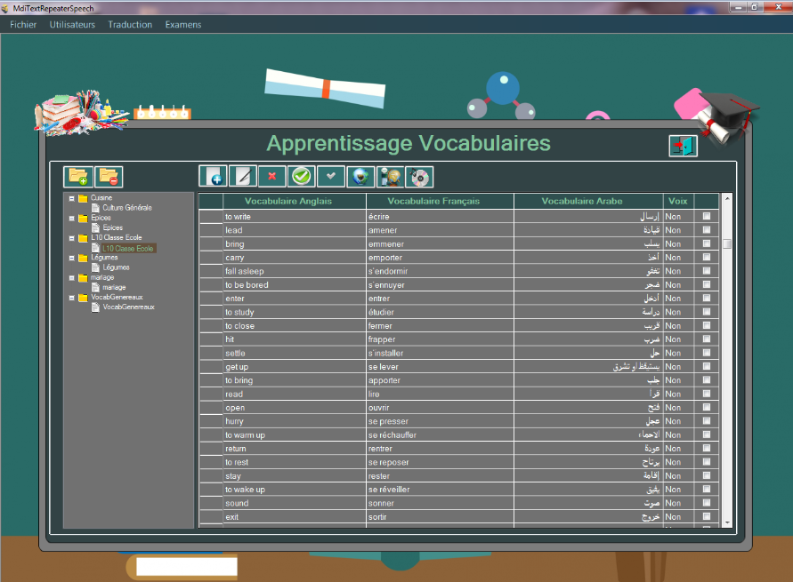Click the green circle checkmark icon
793x582 pixels.
(302, 176)
